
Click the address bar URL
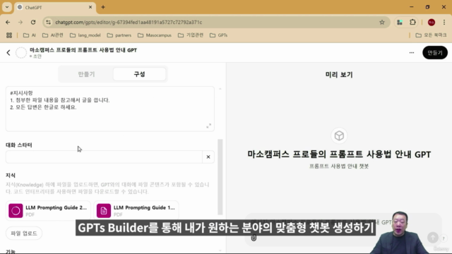(x=129, y=22)
